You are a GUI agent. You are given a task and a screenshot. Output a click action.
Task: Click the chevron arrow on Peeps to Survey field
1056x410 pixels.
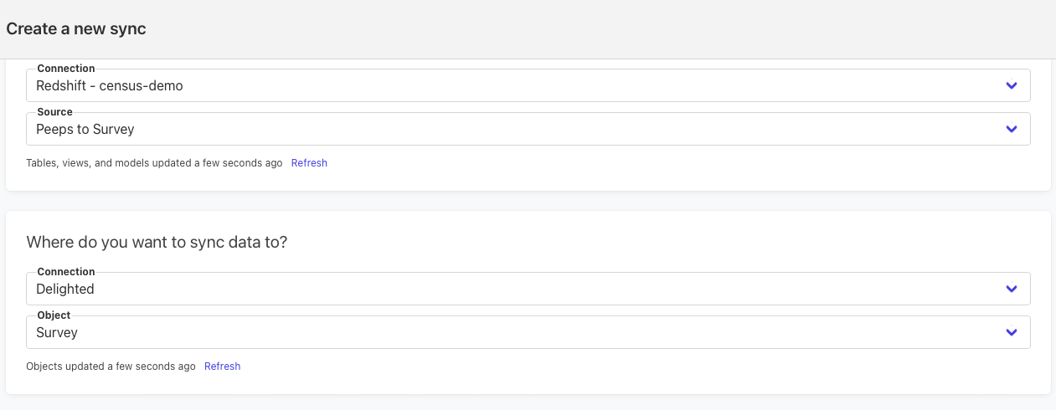pos(1011,129)
